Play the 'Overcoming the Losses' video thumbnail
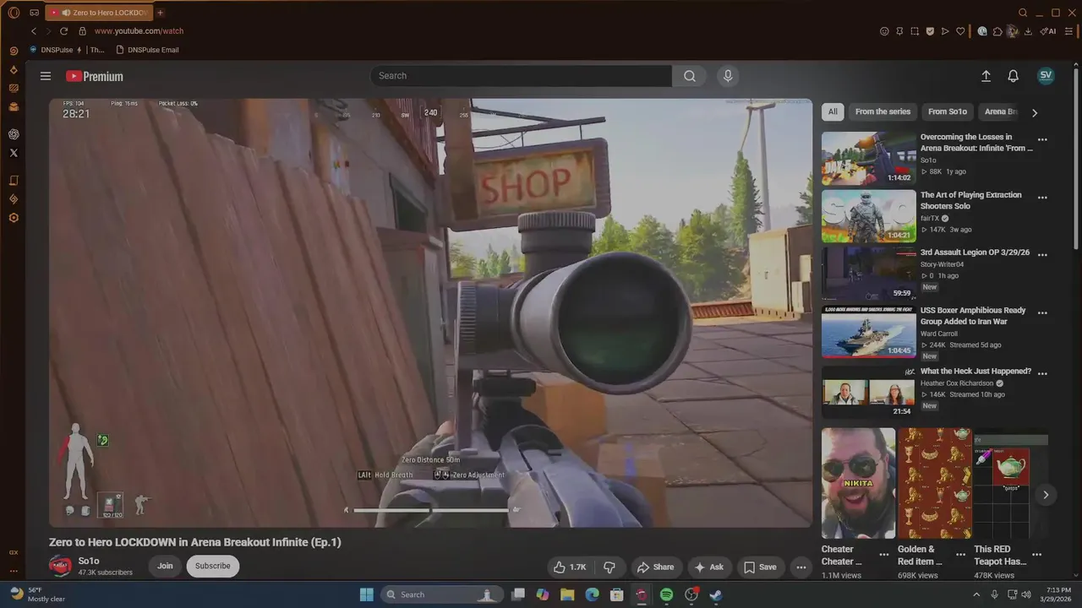This screenshot has width=1082, height=608. click(x=869, y=158)
